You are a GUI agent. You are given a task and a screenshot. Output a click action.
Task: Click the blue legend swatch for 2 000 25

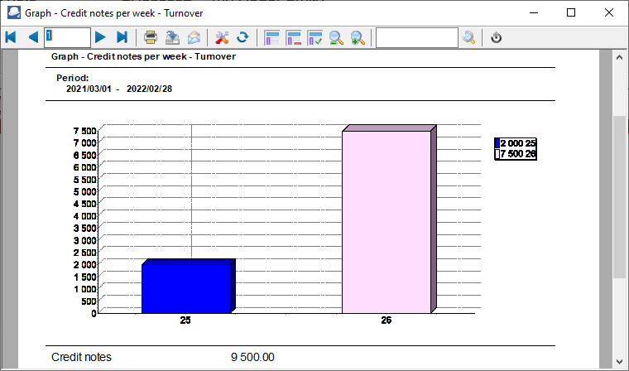click(497, 143)
